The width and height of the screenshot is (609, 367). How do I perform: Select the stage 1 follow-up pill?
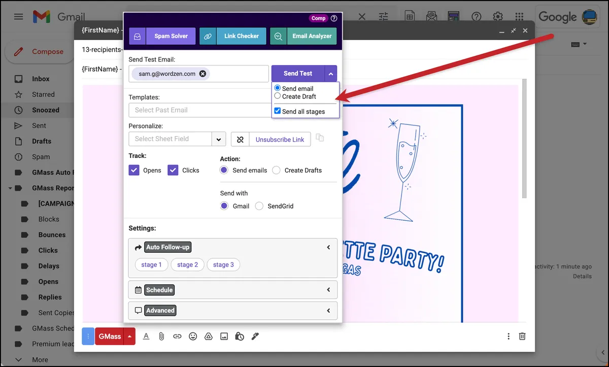click(152, 264)
